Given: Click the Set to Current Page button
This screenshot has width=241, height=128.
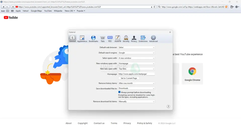Looking at the screenshot, I should [x=129, y=78].
